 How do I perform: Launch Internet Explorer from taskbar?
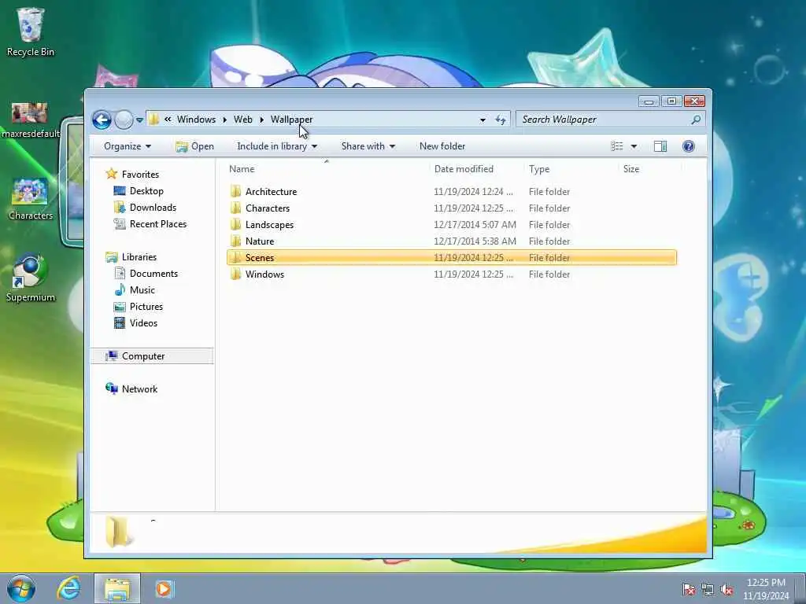(x=68, y=588)
